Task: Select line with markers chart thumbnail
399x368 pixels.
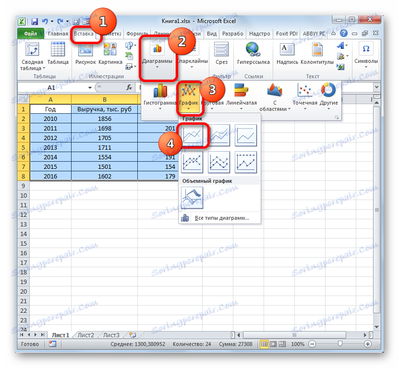Action: (192, 162)
